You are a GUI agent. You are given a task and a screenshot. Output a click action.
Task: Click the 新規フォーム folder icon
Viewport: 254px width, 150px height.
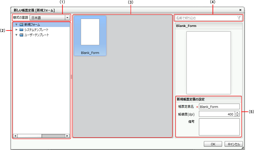[21, 24]
